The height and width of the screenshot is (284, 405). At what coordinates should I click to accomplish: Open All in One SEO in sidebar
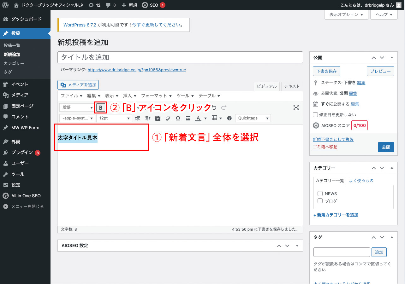click(25, 196)
